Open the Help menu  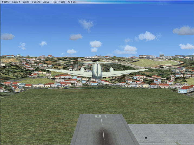coord(54,2)
